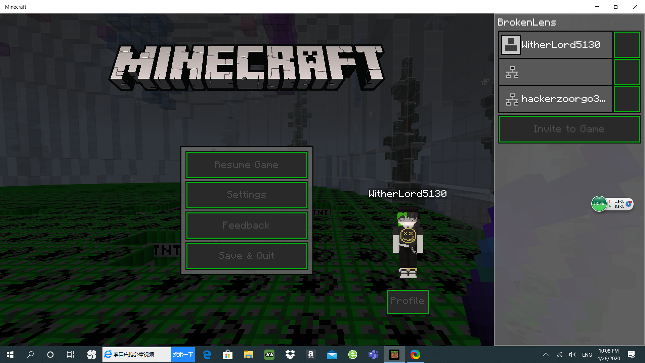The image size is (645, 363).
Task: Open Task View in taskbar
Action: pos(71,355)
